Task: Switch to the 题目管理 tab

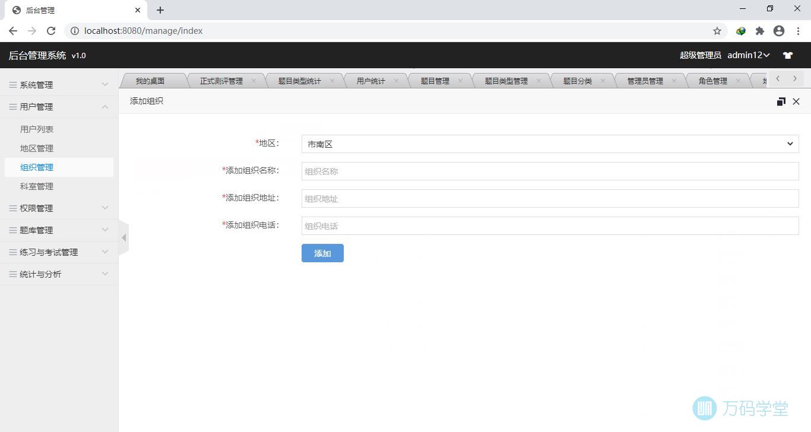Action: [435, 81]
